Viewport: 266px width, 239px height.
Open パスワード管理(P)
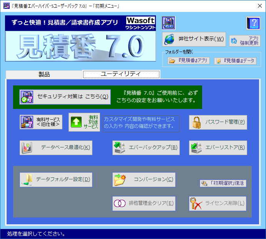point(218,122)
